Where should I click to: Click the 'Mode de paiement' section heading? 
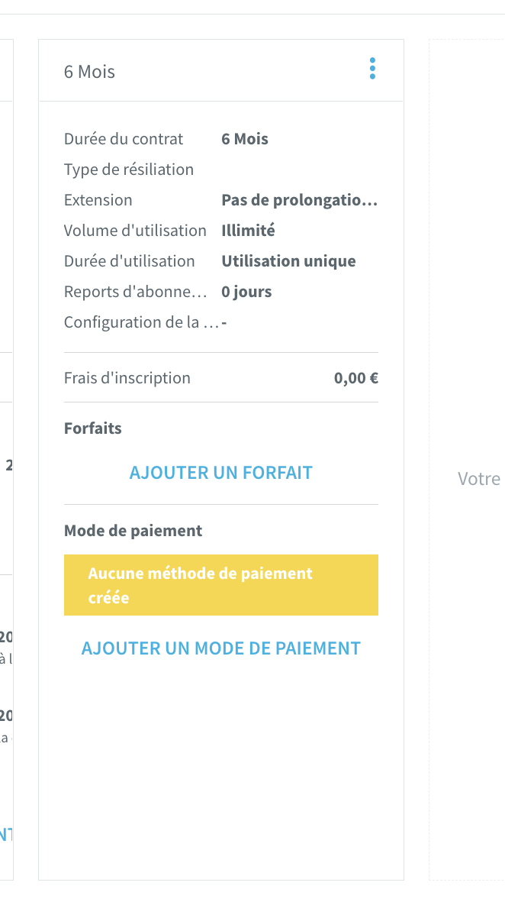pyautogui.click(x=133, y=530)
